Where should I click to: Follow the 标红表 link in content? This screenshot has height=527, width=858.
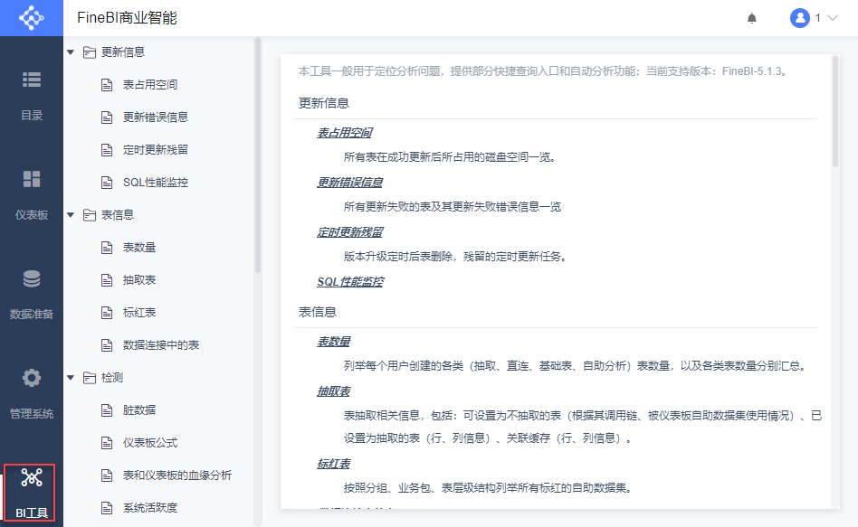click(x=333, y=464)
